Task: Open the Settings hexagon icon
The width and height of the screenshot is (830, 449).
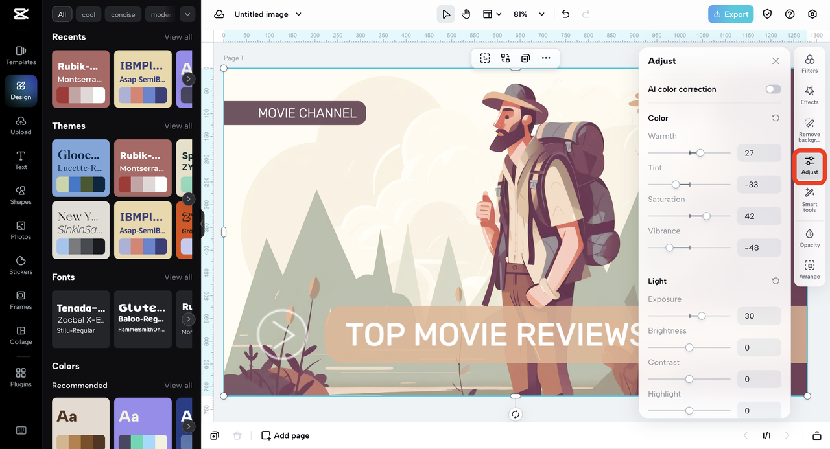Action: [x=812, y=14]
